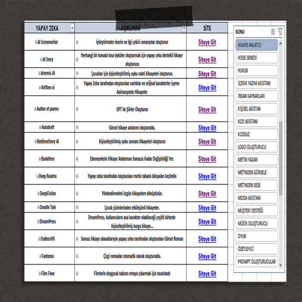Click the slicer scrollbar down arrow
This screenshot has width=302, height=302.
pos(280,265)
